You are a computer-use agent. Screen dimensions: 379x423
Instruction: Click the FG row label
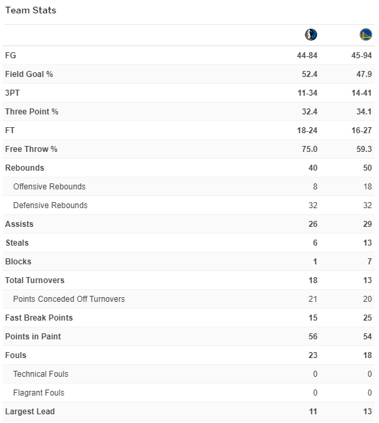pyautogui.click(x=11, y=56)
